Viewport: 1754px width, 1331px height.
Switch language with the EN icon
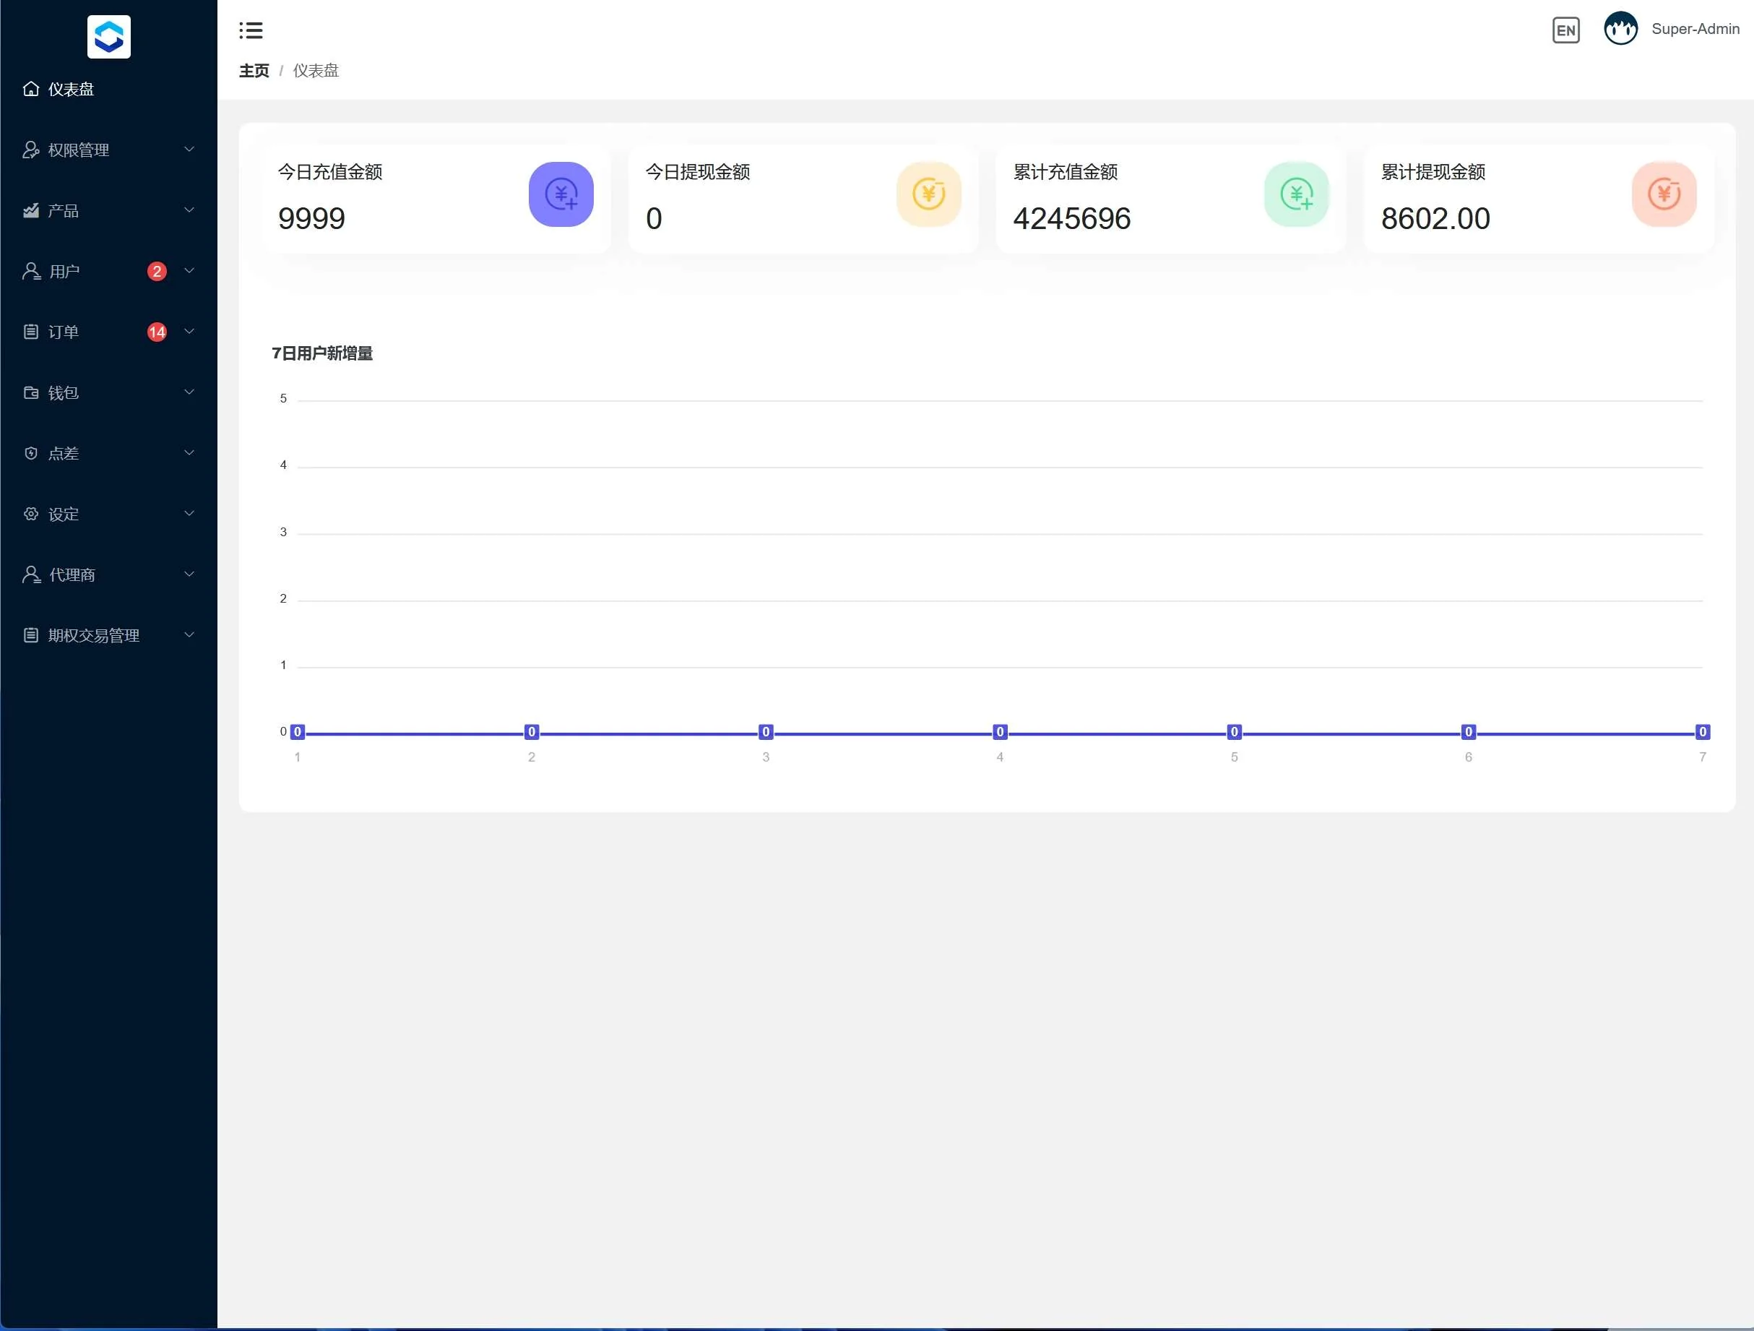(x=1565, y=30)
